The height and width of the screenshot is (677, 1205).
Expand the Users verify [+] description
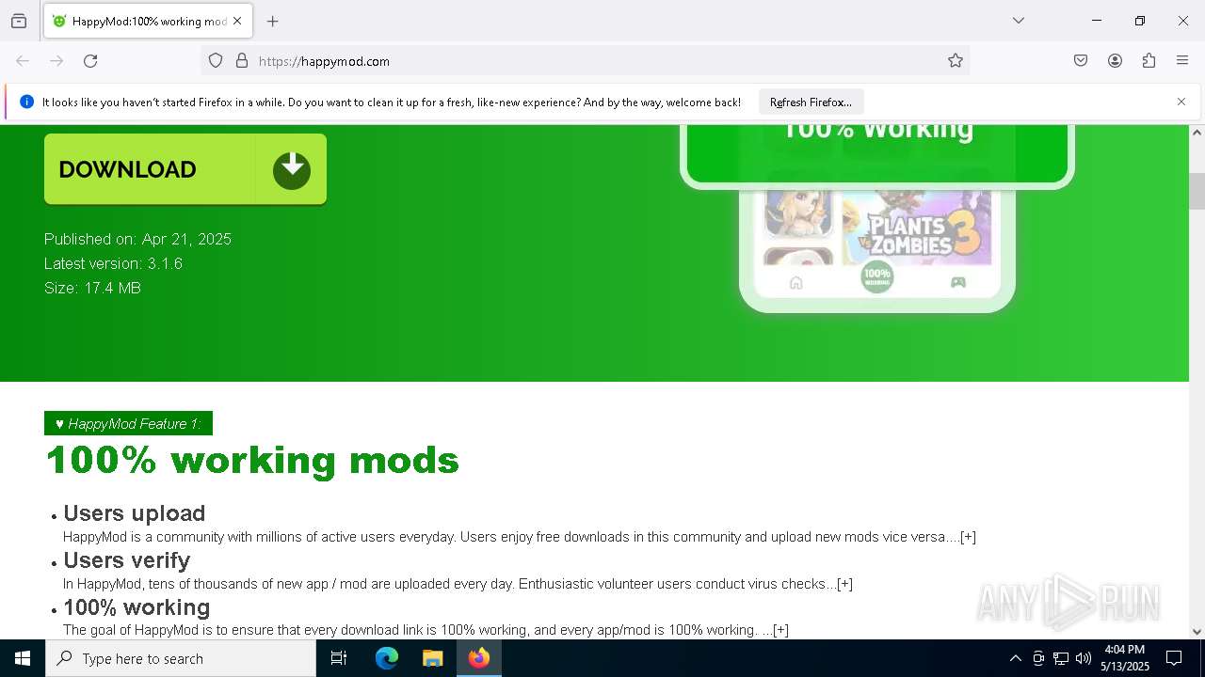click(844, 584)
